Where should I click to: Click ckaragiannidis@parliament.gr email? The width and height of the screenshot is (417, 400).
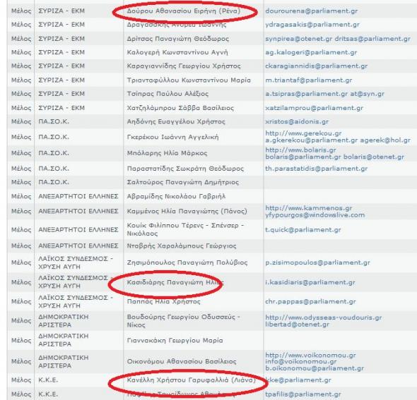click(316, 66)
